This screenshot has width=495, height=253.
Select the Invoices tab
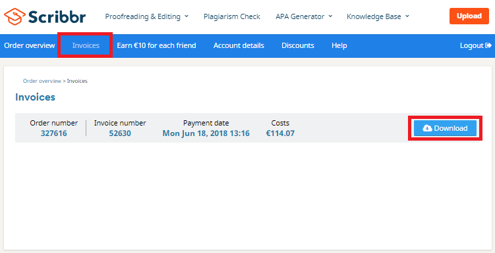[86, 45]
